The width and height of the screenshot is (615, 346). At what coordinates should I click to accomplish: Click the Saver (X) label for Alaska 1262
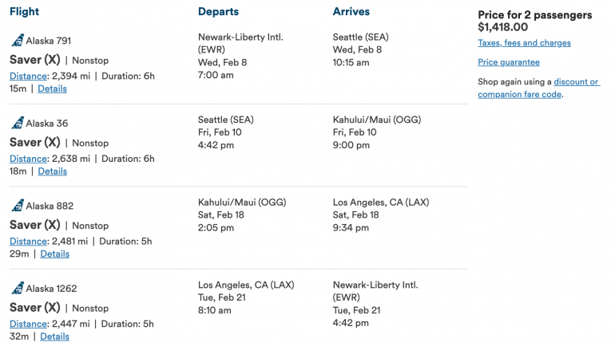pyautogui.click(x=35, y=307)
